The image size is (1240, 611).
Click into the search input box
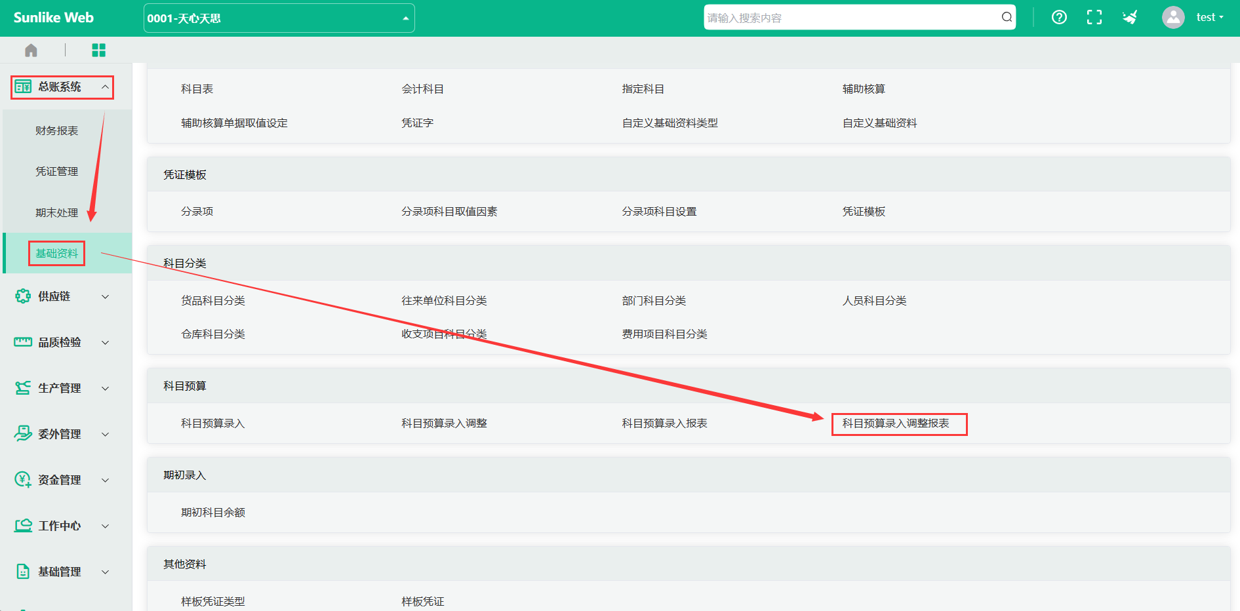(x=852, y=18)
